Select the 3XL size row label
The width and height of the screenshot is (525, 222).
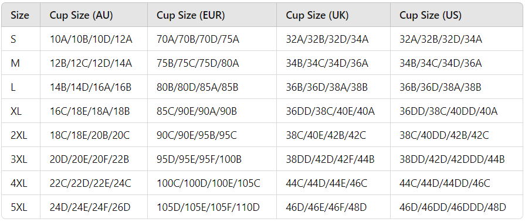21,159
